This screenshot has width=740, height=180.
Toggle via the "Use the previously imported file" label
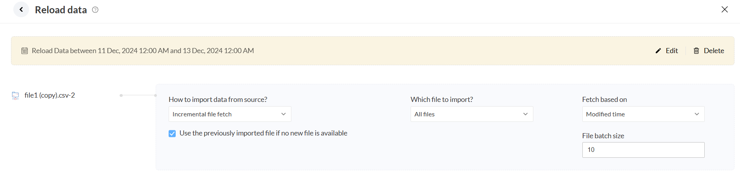[x=263, y=133]
